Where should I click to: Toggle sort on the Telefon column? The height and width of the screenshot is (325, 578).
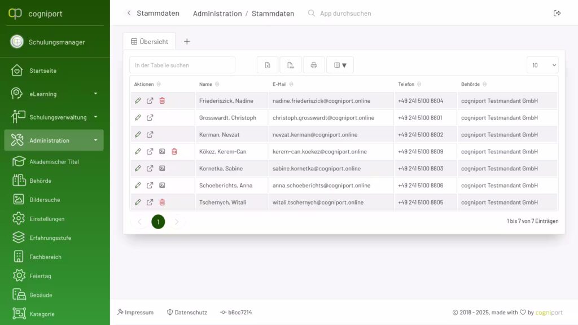point(419,85)
